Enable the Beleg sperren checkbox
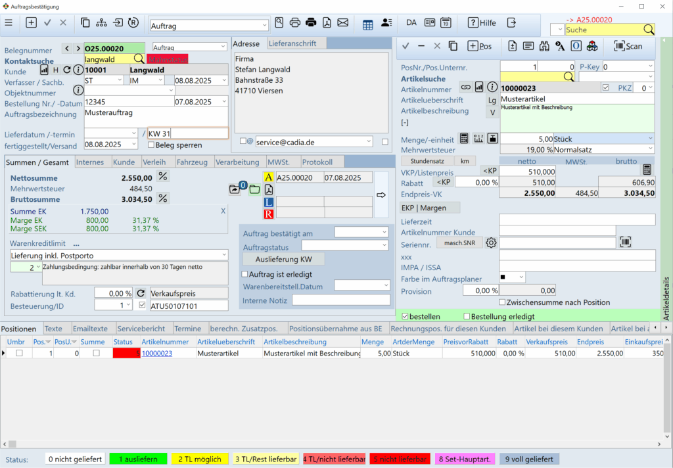673x468 pixels. click(x=151, y=145)
